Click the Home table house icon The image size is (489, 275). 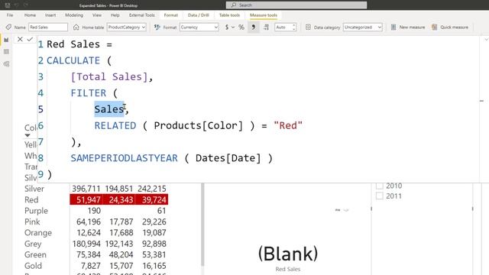[76, 27]
